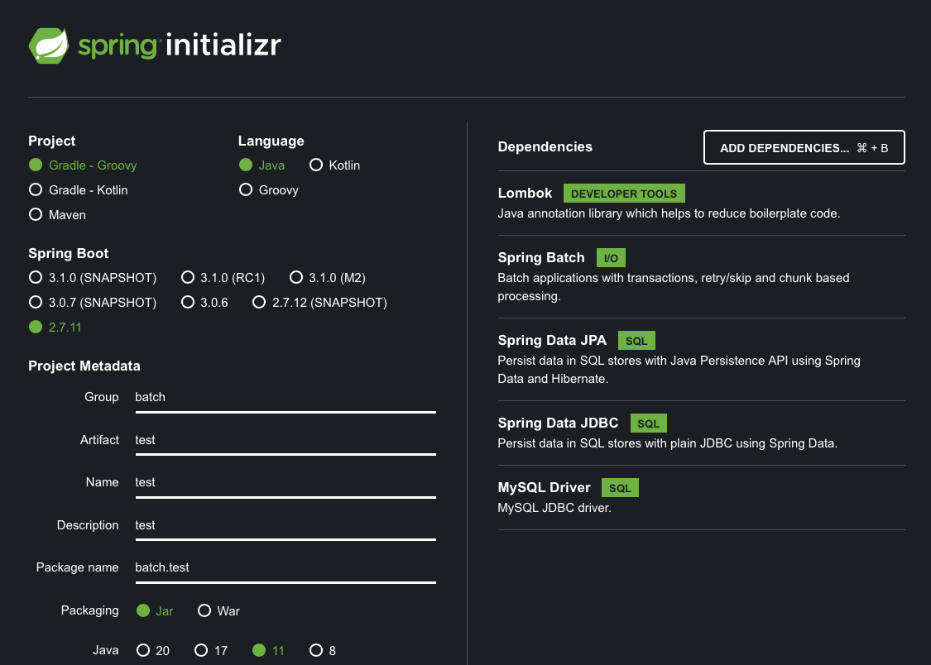Image resolution: width=931 pixels, height=665 pixels.
Task: Click the 'MySQL JDBC driver.' description
Action: pos(554,508)
